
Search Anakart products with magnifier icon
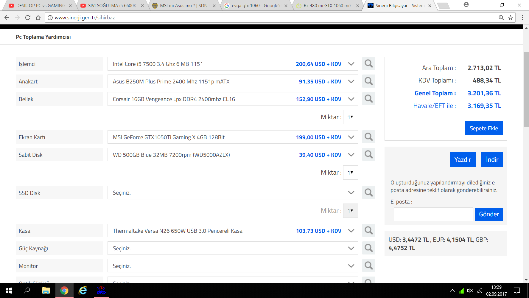tap(369, 81)
